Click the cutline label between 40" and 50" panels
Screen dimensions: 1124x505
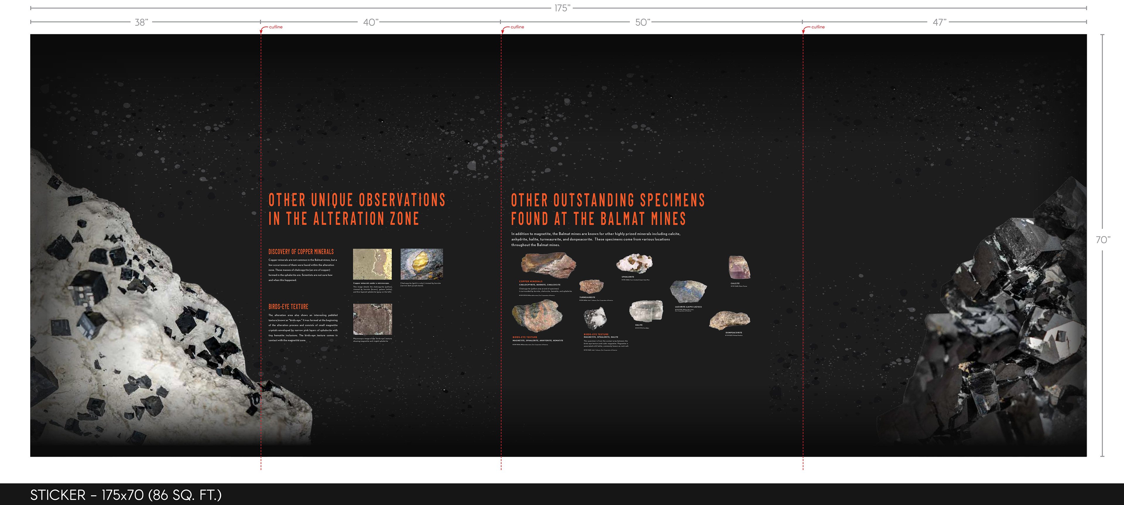pyautogui.click(x=518, y=27)
